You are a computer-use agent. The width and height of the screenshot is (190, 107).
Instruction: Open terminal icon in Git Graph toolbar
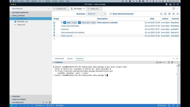(x=165, y=14)
